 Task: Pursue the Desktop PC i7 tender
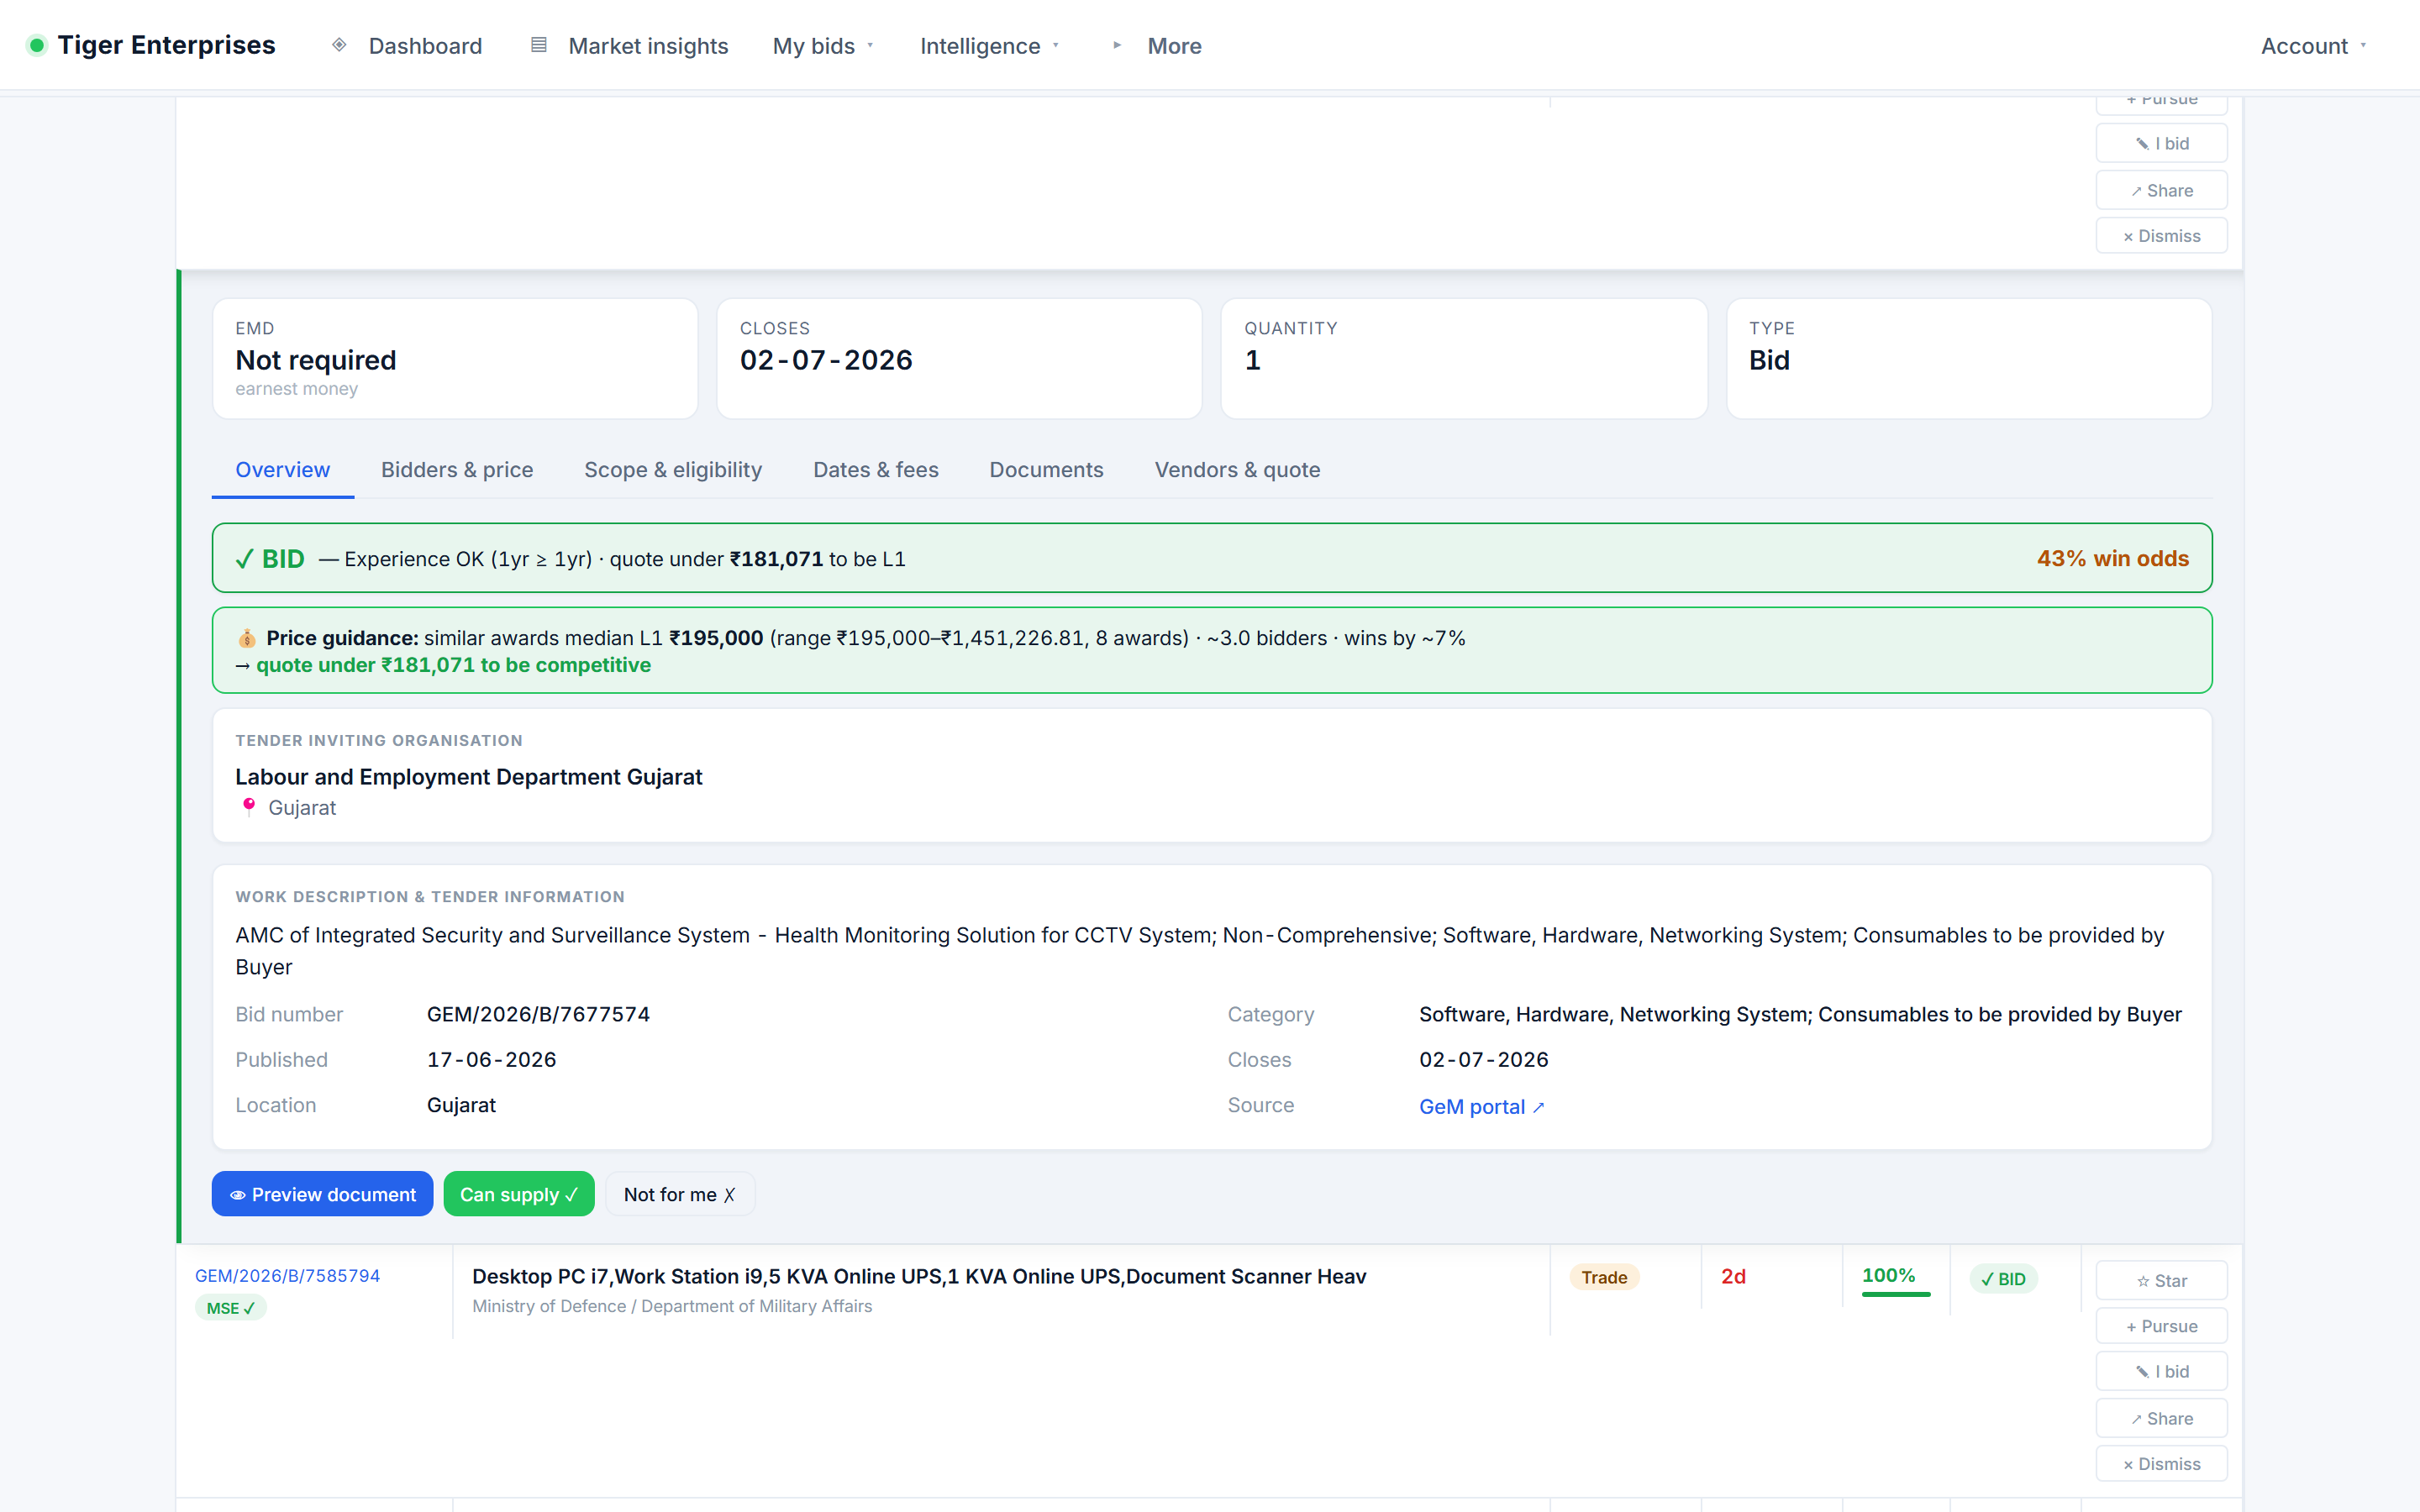click(x=2161, y=1326)
